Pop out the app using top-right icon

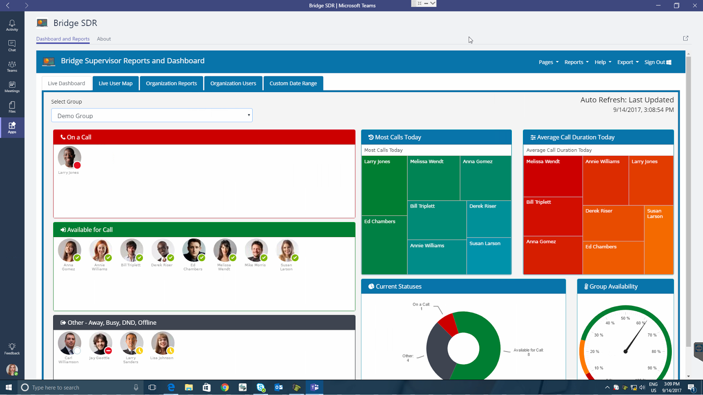685,38
